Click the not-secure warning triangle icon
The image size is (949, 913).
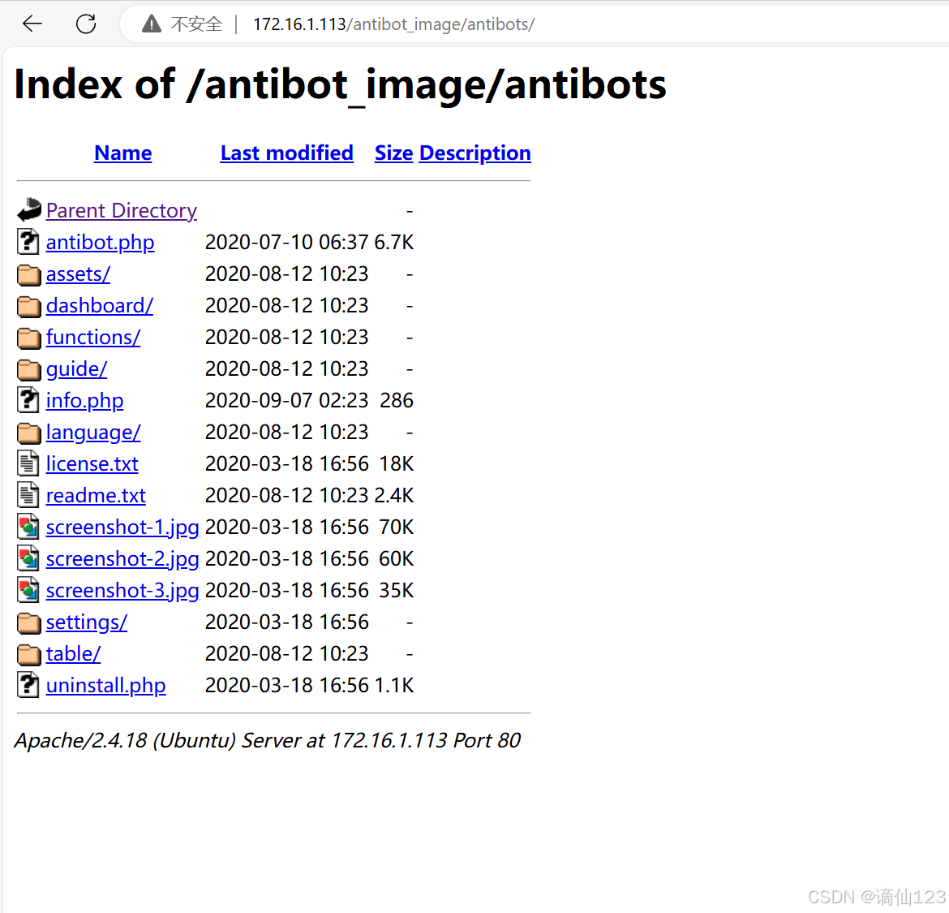(152, 24)
